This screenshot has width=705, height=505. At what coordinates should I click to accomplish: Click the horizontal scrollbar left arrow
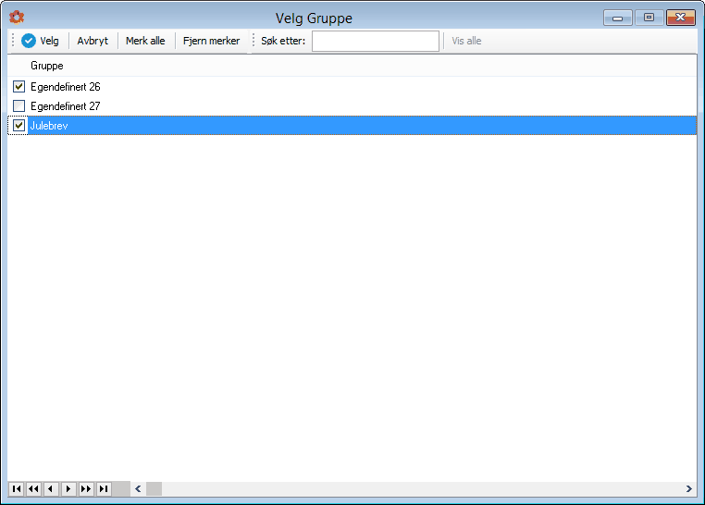click(138, 489)
